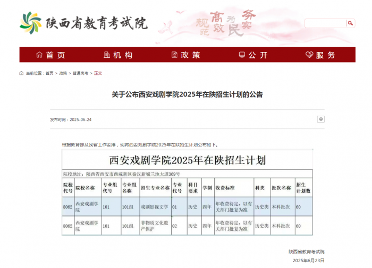Click the 专业组代号 column header
This screenshot has height=268, width=372.
tap(111, 188)
